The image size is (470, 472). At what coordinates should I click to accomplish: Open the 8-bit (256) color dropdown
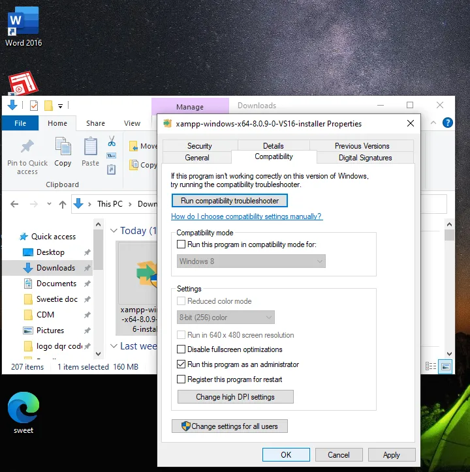(226, 317)
